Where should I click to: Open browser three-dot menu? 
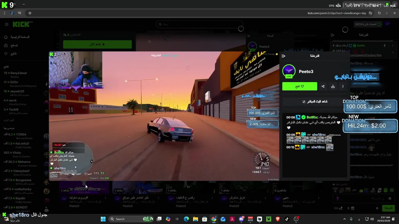tap(4, 13)
